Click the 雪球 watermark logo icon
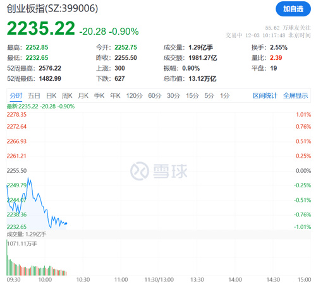 (140, 171)
